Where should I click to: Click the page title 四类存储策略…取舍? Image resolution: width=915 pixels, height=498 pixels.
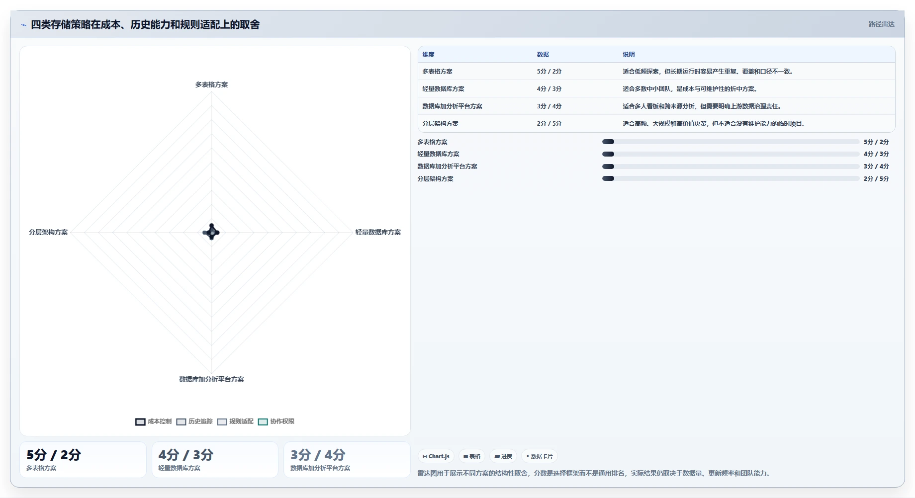click(x=145, y=25)
